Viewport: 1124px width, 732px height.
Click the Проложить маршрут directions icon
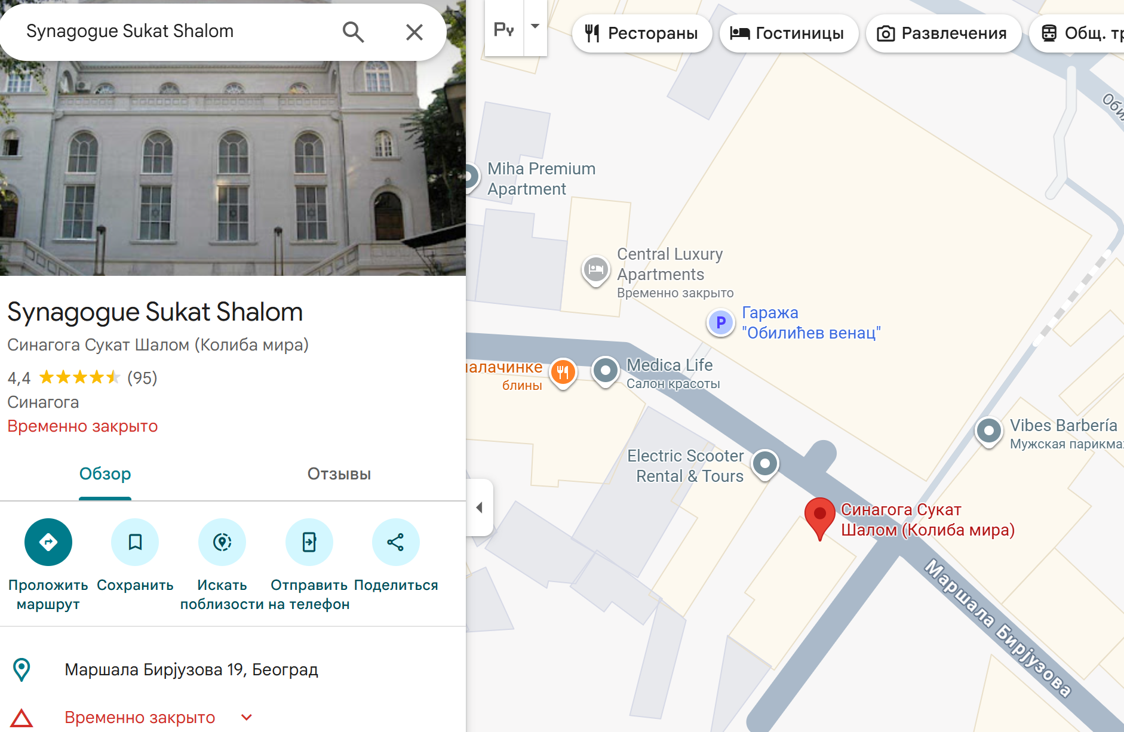pos(48,542)
